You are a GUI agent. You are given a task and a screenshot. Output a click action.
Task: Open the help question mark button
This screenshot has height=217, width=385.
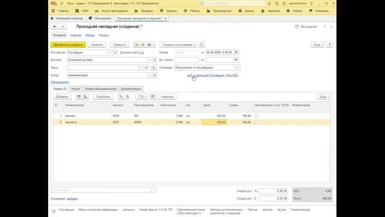point(330,45)
